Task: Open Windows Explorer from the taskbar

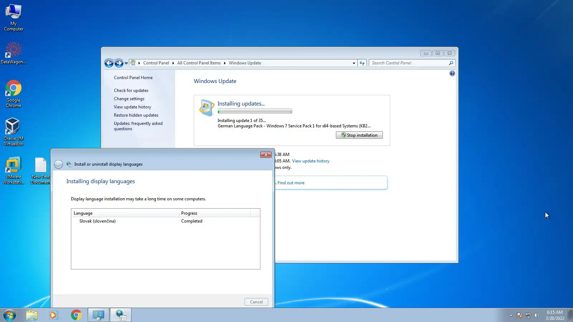Action: coord(32,315)
